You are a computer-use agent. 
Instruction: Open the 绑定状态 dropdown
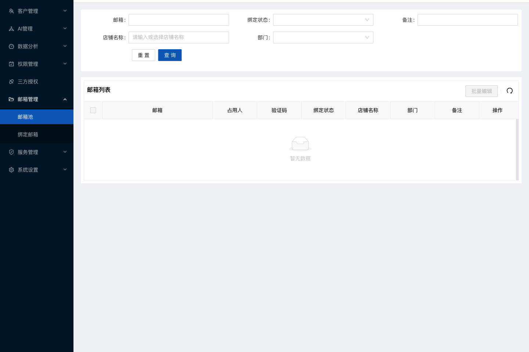click(x=323, y=20)
